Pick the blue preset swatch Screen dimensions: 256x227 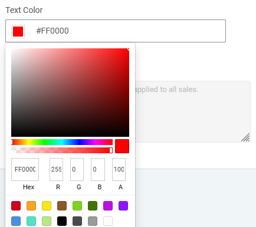coord(16,221)
